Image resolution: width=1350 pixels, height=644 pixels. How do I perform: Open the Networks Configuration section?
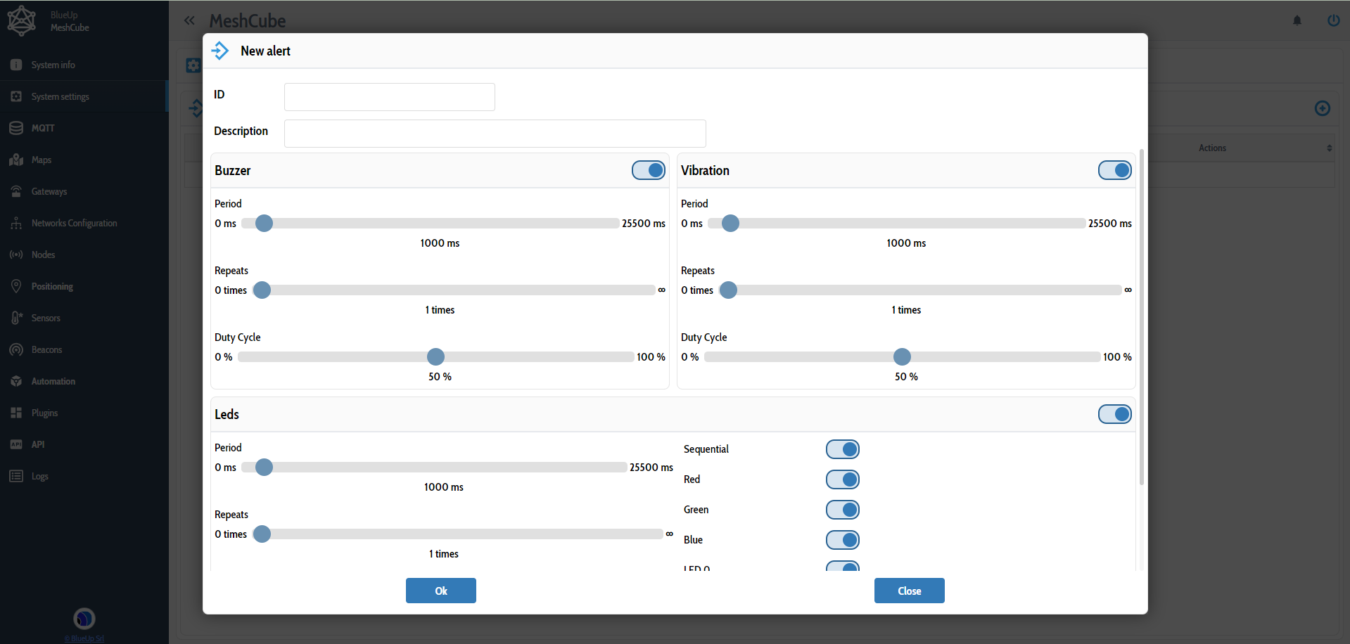pos(74,223)
